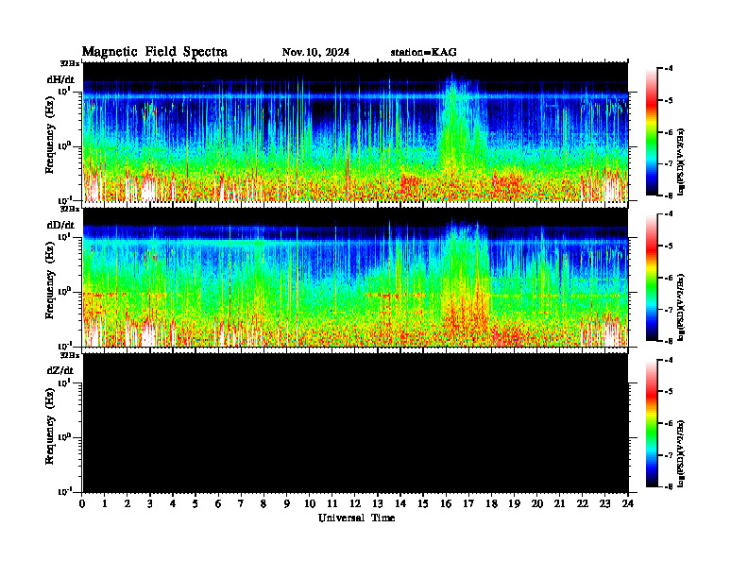Screen dimensions: 748x578
Task: Click hour tick label 0 on time axis
Action: 82,503
